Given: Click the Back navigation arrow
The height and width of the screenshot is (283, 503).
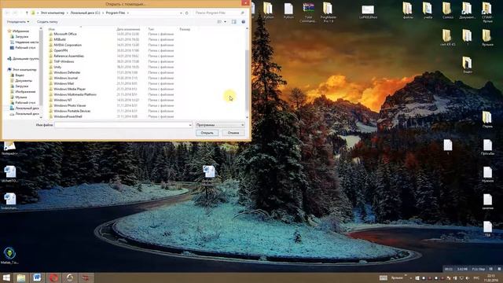Looking at the screenshot, I should 7,13.
